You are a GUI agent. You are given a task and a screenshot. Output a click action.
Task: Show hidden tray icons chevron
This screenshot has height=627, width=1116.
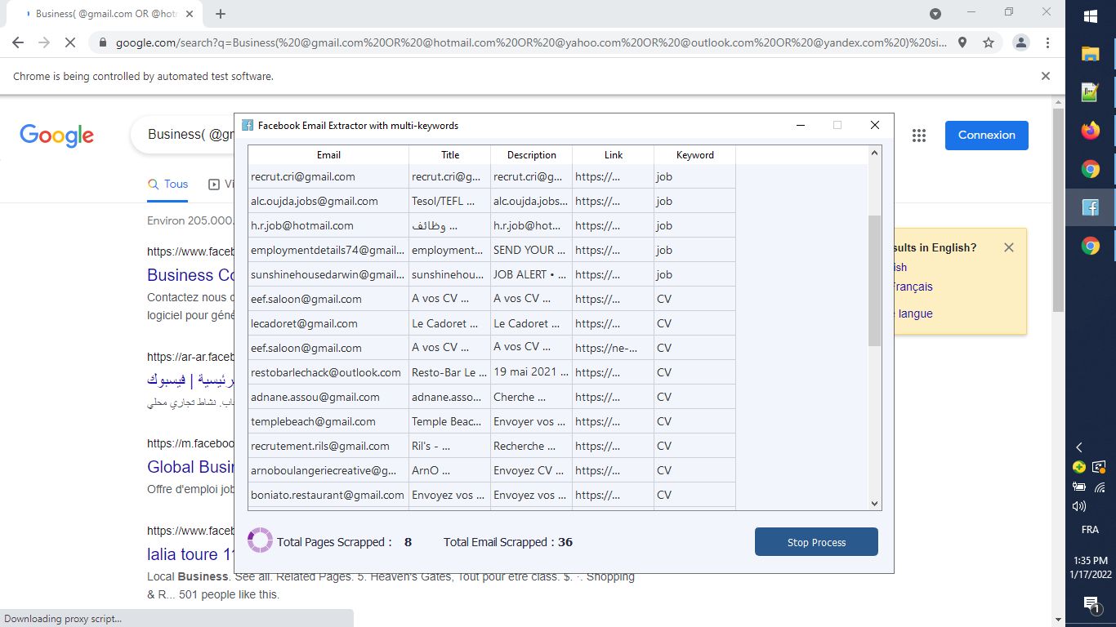pos(1079,447)
